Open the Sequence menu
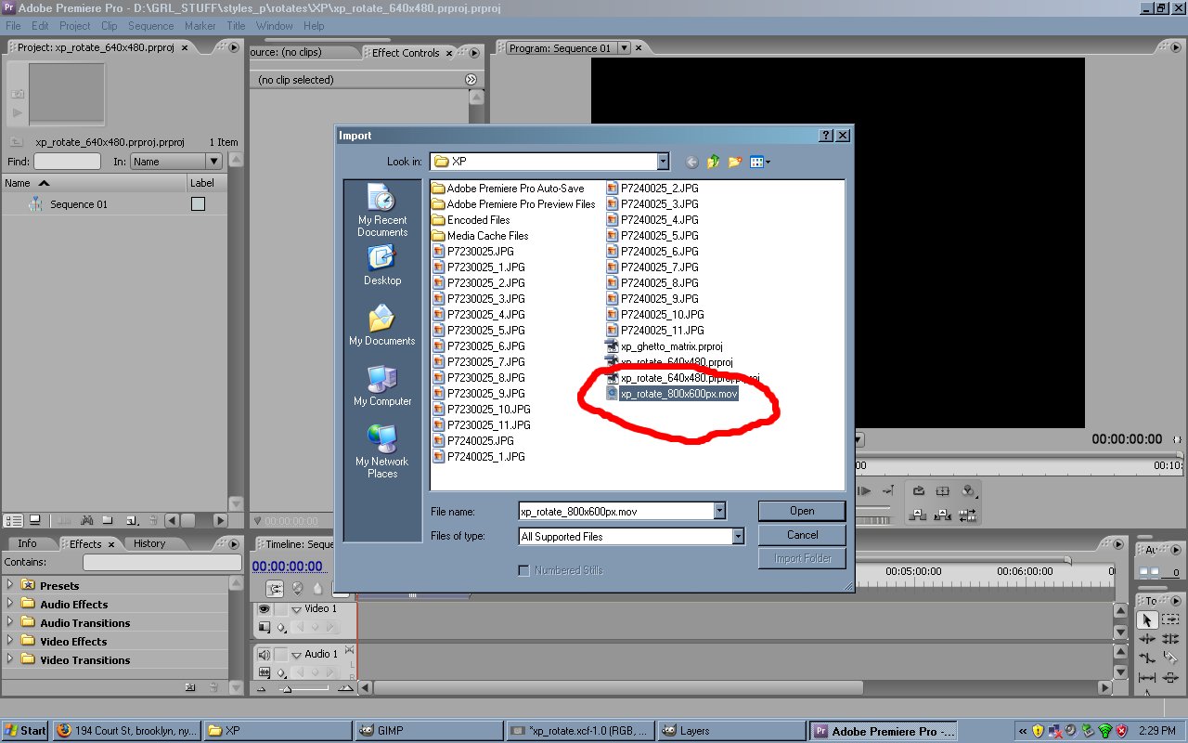1188x743 pixels. point(150,26)
